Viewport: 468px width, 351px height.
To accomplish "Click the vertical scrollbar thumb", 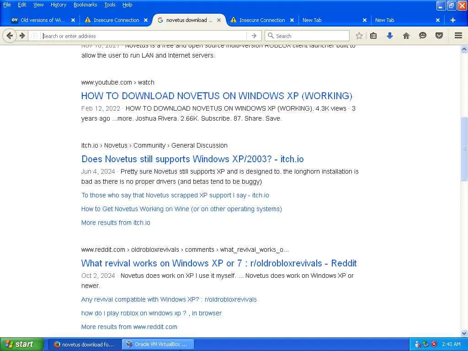I will (464, 149).
